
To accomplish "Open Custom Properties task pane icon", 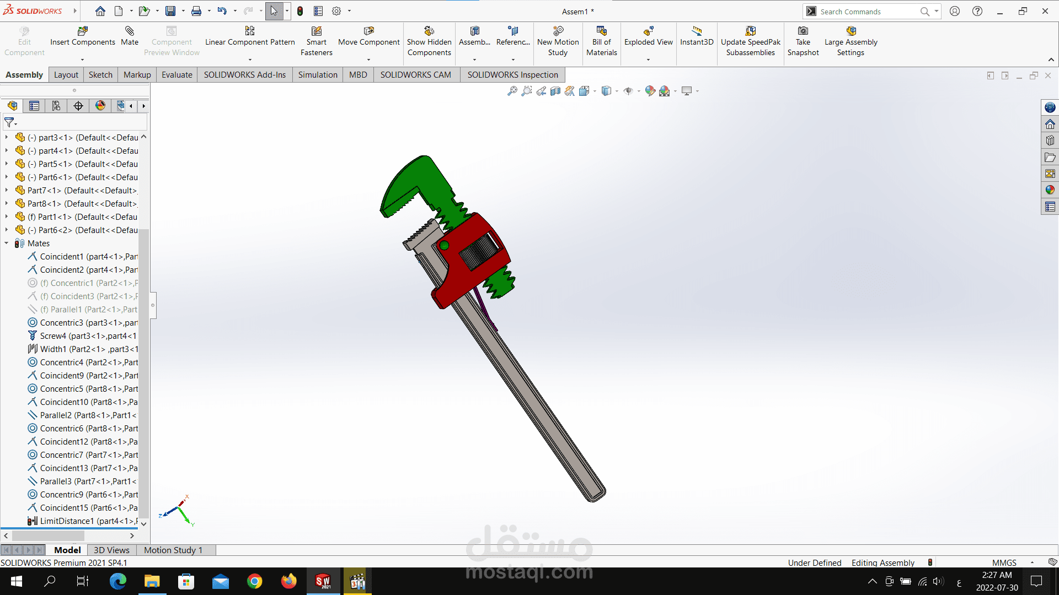I will point(1050,207).
